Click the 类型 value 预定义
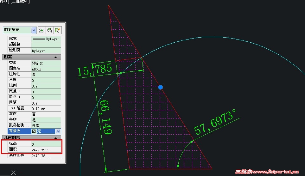 (46, 63)
